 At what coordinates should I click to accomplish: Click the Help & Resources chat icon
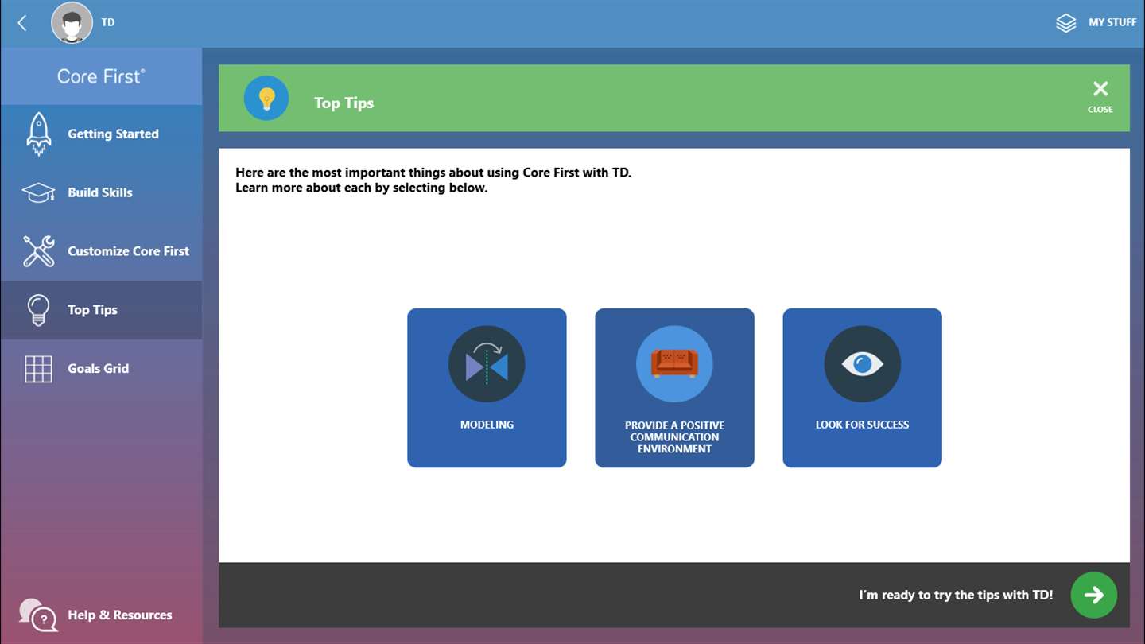point(38,615)
